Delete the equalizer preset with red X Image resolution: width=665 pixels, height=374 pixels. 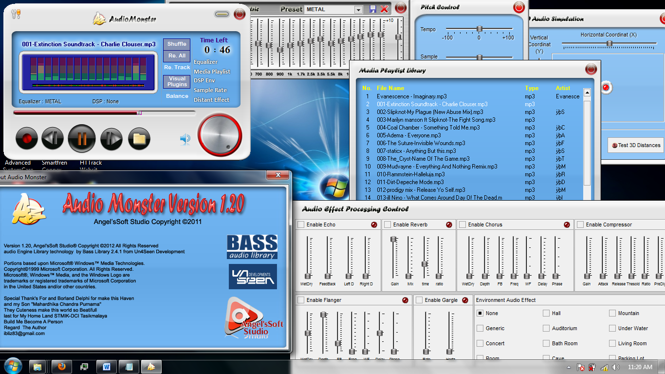(x=384, y=9)
